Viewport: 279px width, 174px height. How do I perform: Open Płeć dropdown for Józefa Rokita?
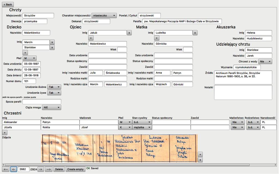(125, 128)
